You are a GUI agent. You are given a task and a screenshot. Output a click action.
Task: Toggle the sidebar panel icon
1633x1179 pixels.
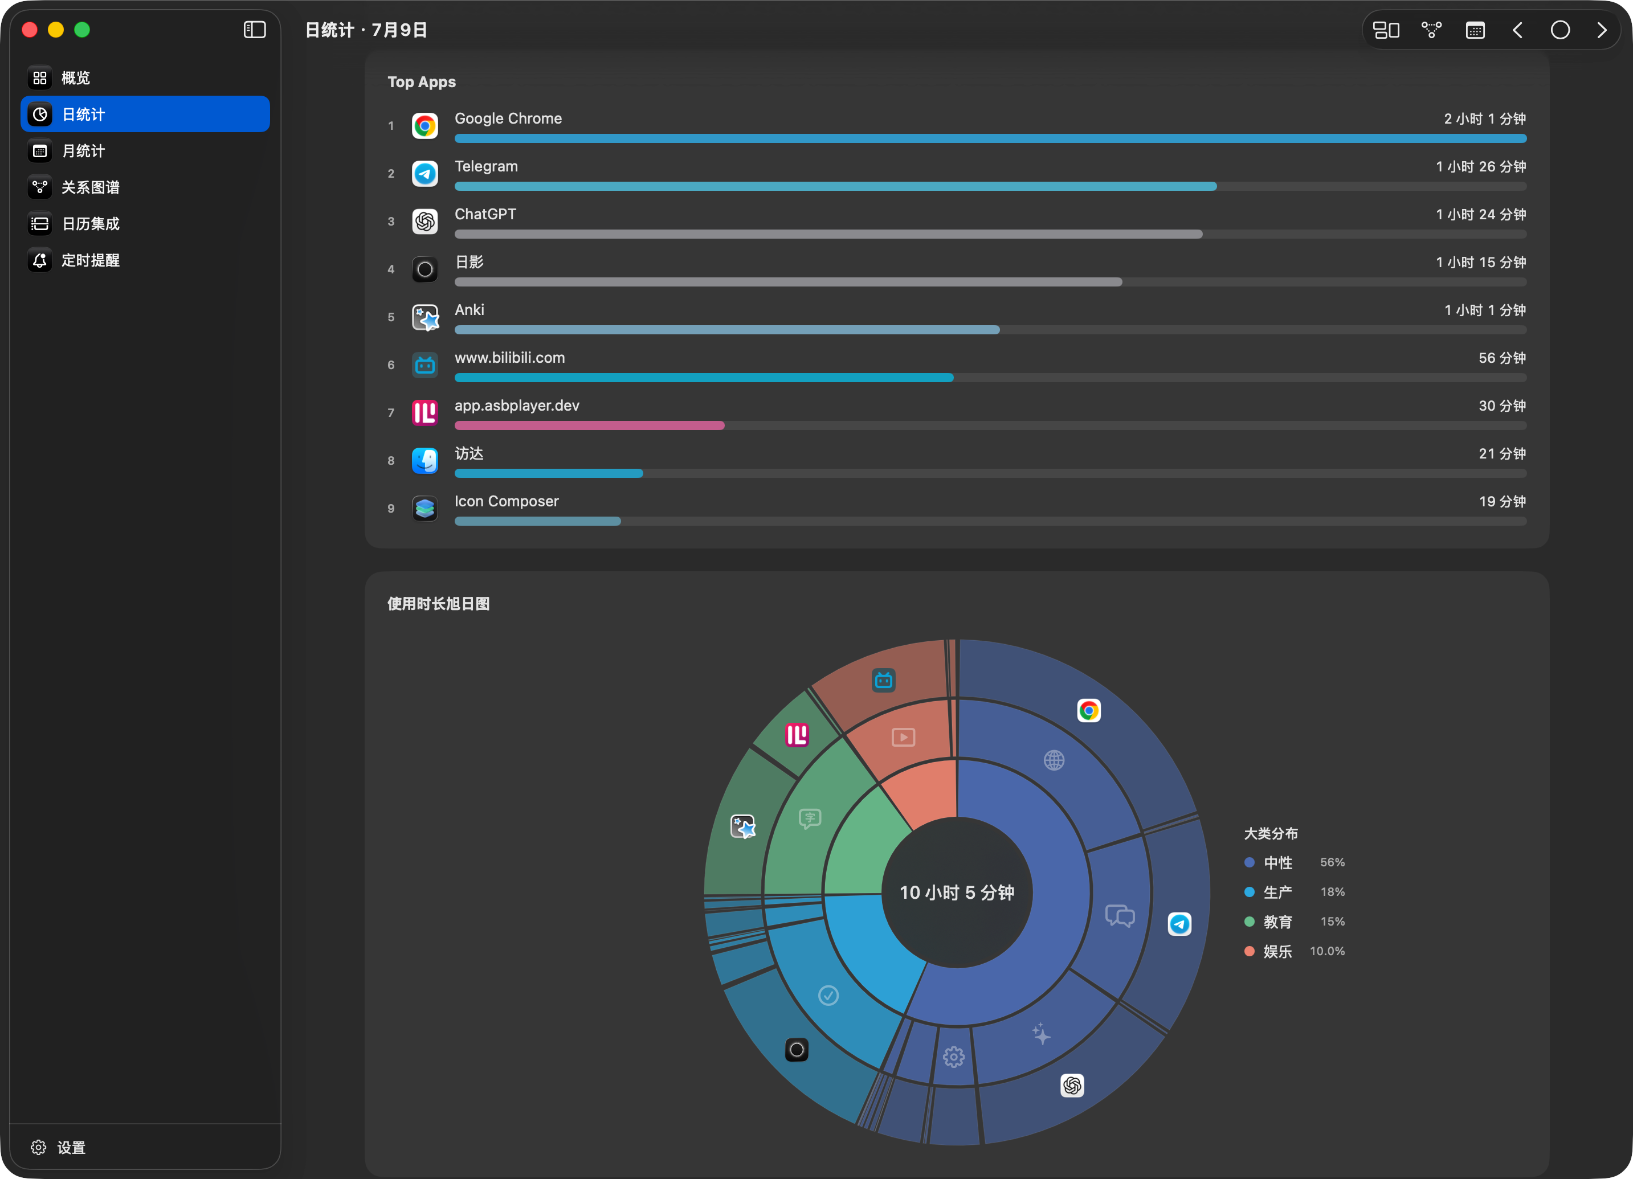(x=255, y=30)
